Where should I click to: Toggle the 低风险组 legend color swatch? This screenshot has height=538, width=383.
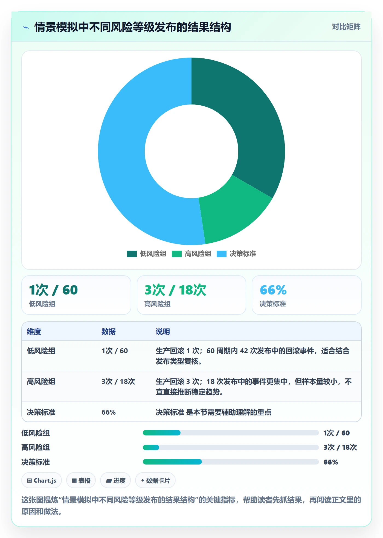tap(132, 254)
